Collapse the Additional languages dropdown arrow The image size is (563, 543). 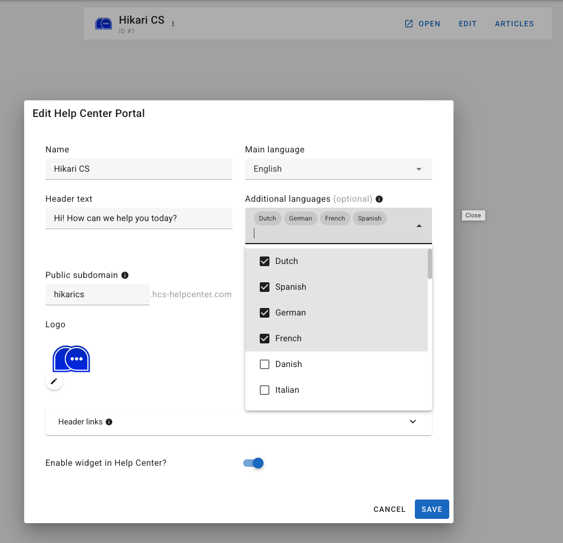[x=419, y=226]
